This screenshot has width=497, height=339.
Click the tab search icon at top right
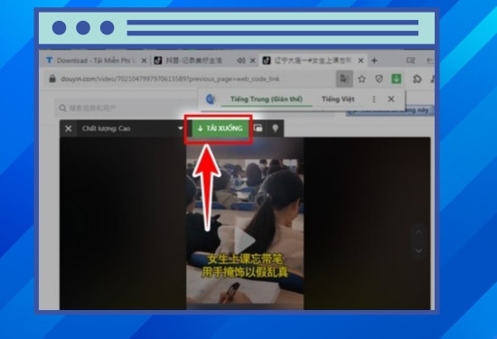[x=411, y=61]
